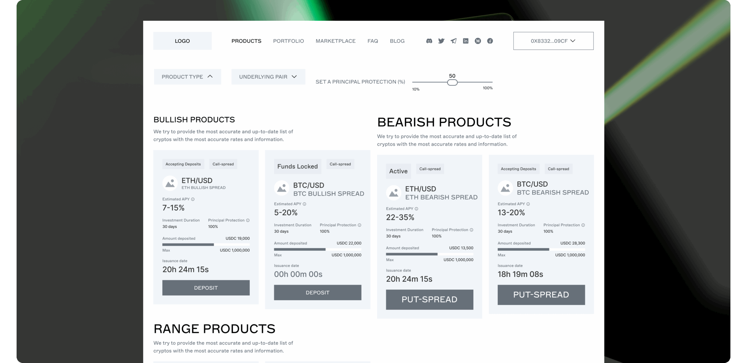747x363 pixels.
Task: Open the Facebook social icon
Action: [490, 41]
